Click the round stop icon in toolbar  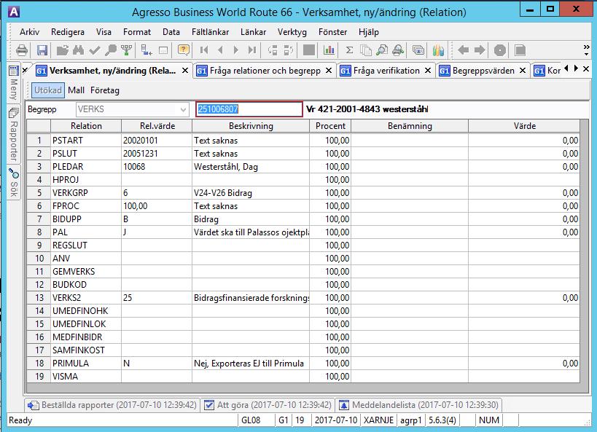500,50
